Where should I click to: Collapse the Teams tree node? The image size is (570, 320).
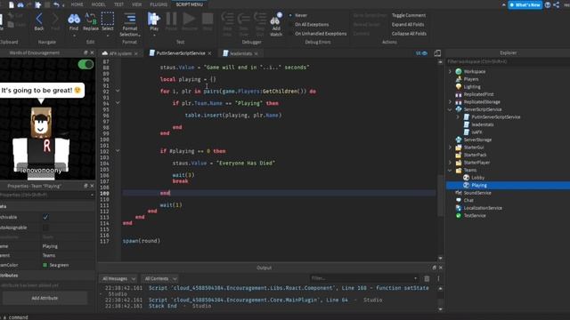[450, 170]
